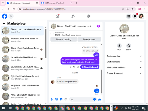Expand Media, files and links section
The image size is (148, 111).
[124, 67]
